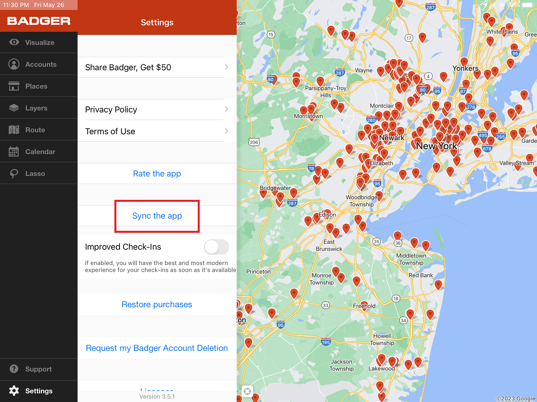This screenshot has height=402, width=537.
Task: Click the Support label in sidebar
Action: coord(39,369)
